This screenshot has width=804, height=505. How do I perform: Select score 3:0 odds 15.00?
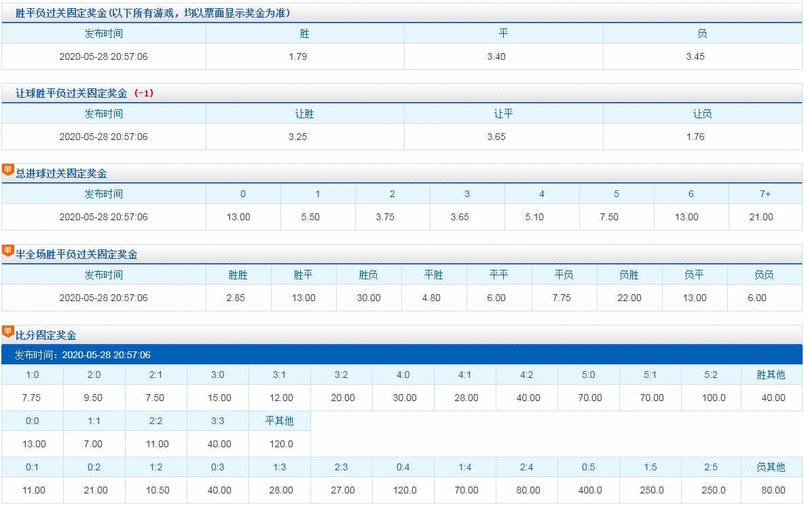pyautogui.click(x=219, y=398)
